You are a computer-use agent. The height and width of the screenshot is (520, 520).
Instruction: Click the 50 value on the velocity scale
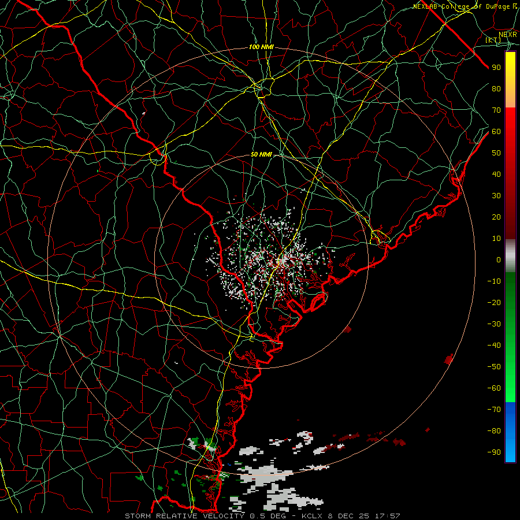click(496, 153)
